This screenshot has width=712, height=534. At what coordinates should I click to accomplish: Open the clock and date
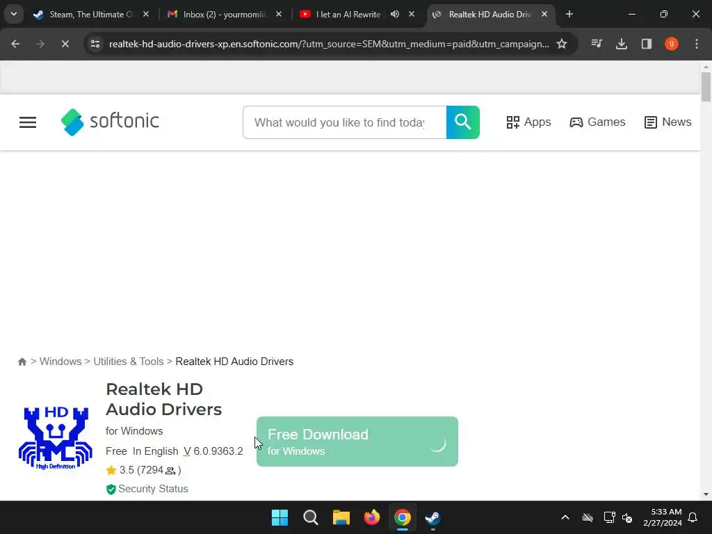663,517
